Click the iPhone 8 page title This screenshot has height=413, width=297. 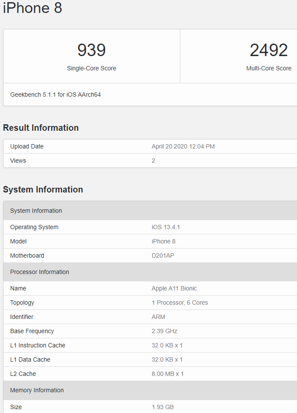tap(33, 8)
